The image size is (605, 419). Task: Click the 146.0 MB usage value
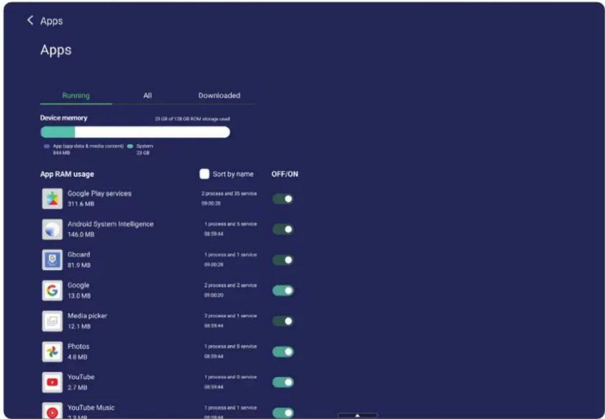click(x=81, y=235)
